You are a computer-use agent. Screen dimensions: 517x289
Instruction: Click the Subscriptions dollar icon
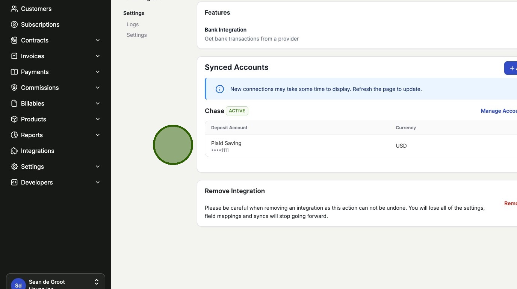14,24
